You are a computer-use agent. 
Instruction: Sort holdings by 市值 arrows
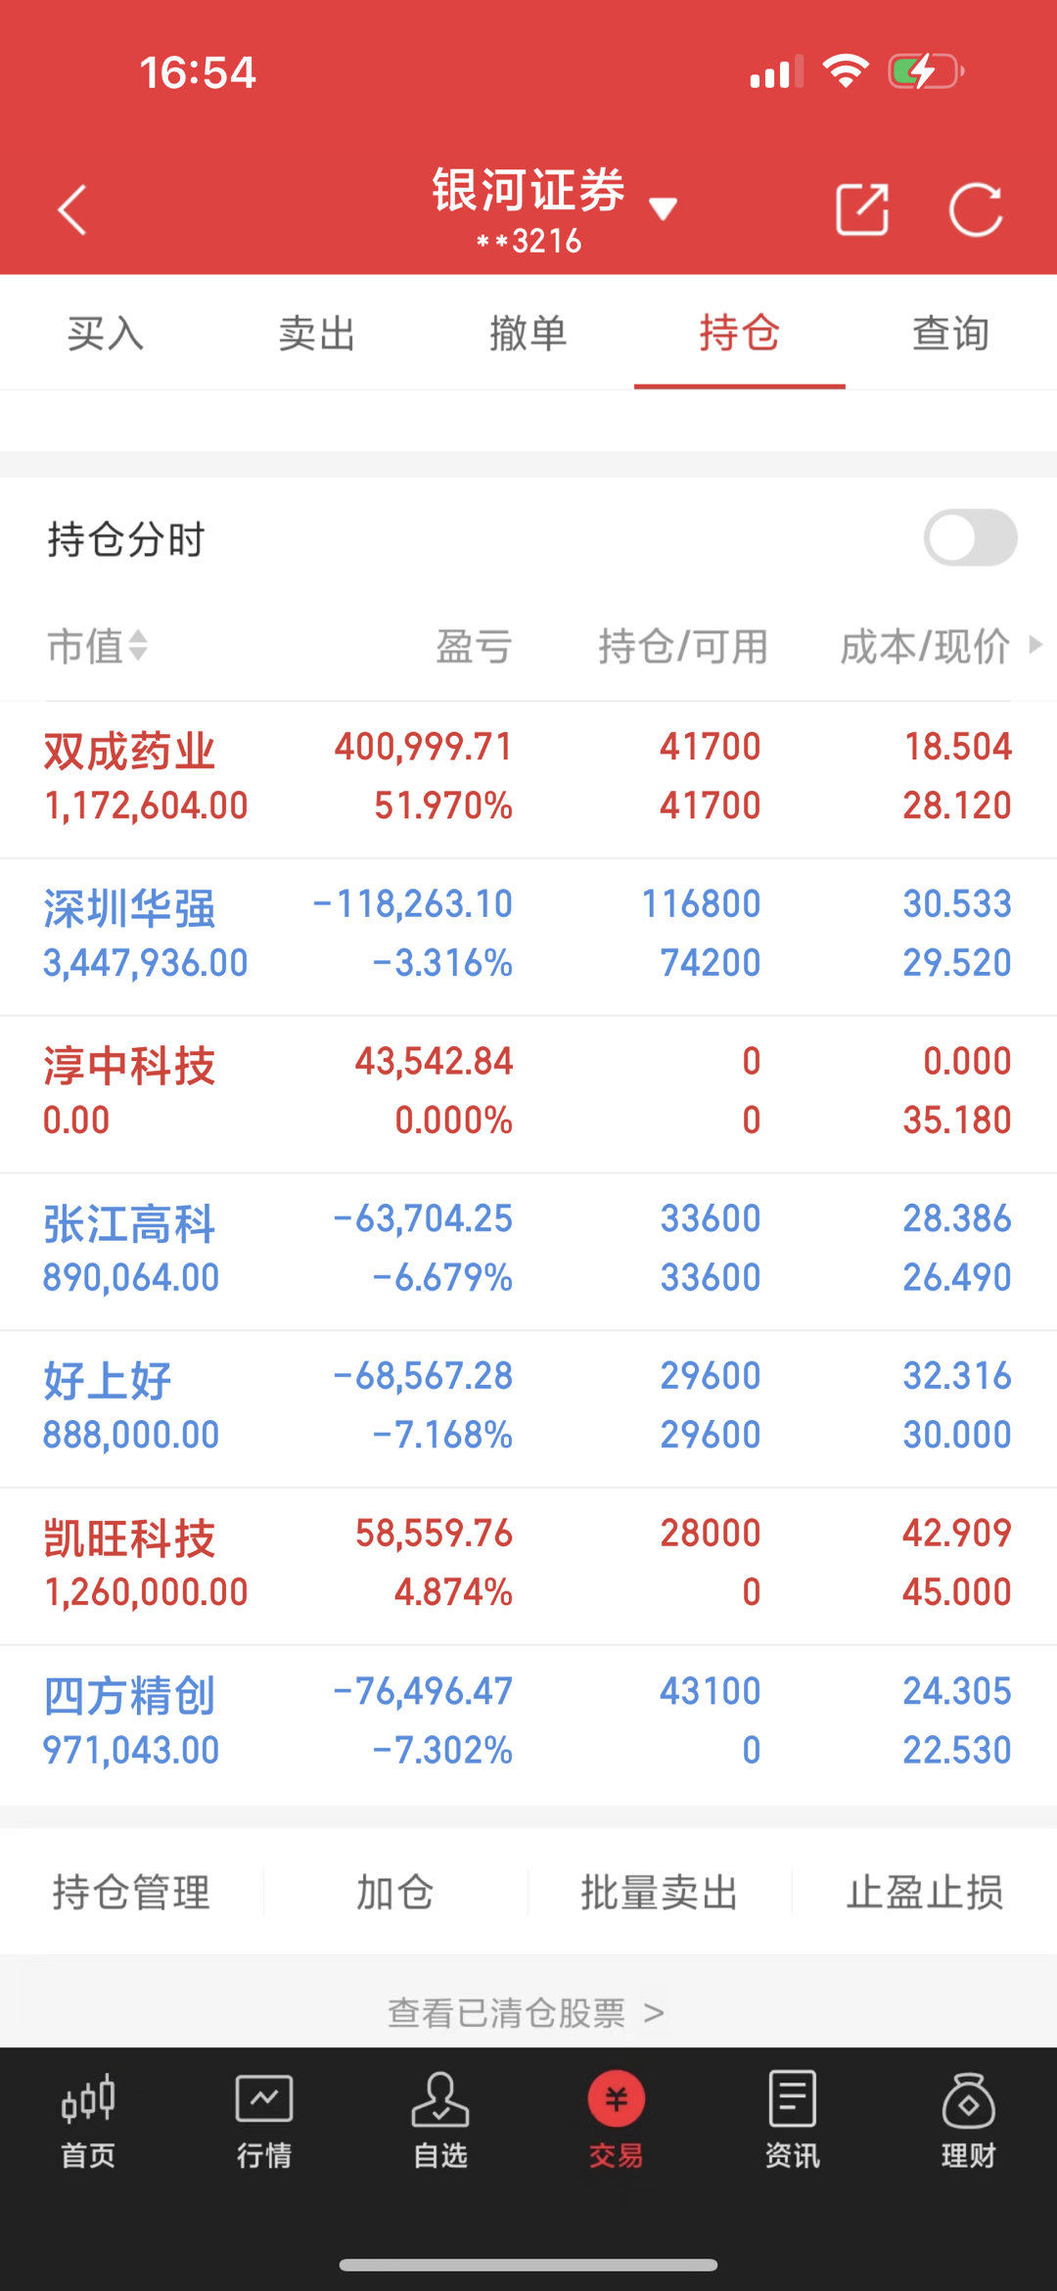point(138,646)
